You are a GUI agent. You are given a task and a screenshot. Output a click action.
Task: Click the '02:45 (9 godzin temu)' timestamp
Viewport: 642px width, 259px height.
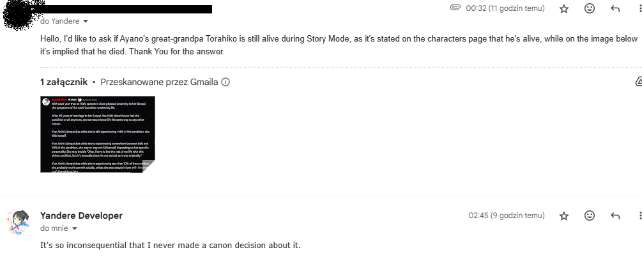pyautogui.click(x=507, y=216)
